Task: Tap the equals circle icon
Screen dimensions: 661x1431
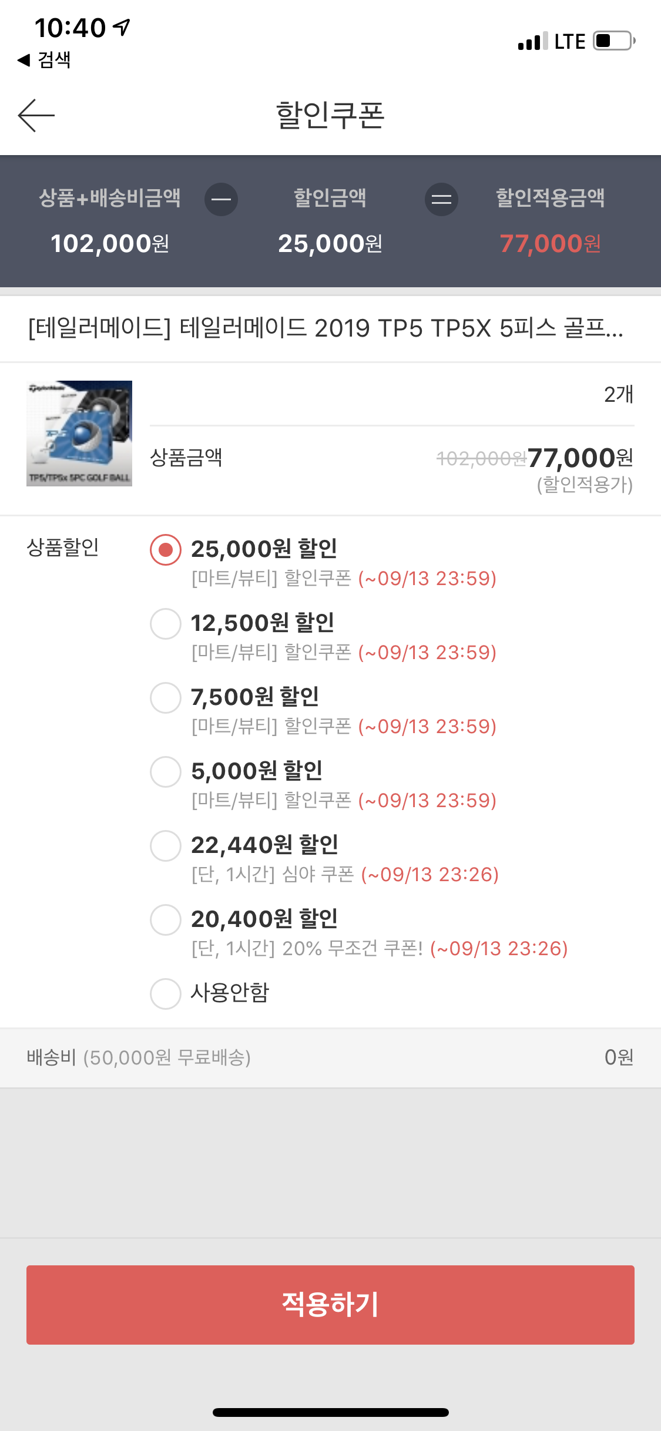Action: [x=441, y=200]
